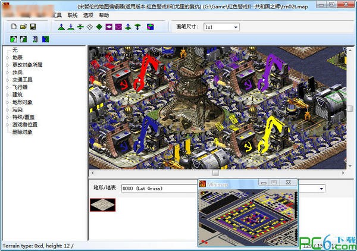Expand the 建筑 tree node
The height and width of the screenshot is (251, 357).
7,95
